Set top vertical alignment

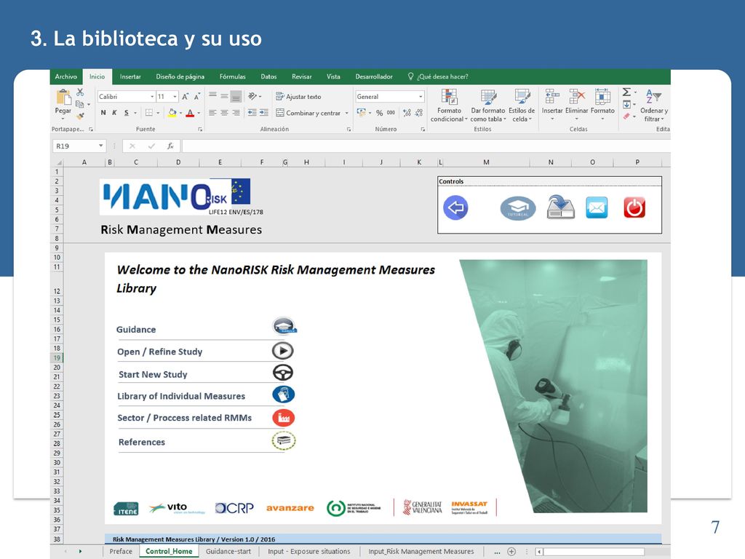tap(213, 95)
